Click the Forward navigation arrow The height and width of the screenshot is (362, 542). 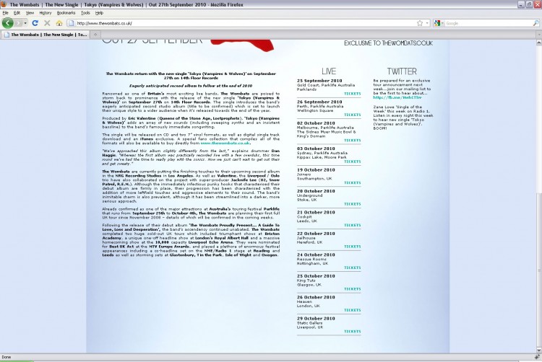click(18, 23)
